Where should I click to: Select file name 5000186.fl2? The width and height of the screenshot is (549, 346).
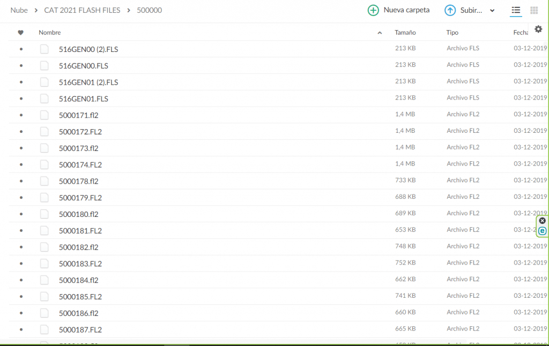(x=78, y=313)
